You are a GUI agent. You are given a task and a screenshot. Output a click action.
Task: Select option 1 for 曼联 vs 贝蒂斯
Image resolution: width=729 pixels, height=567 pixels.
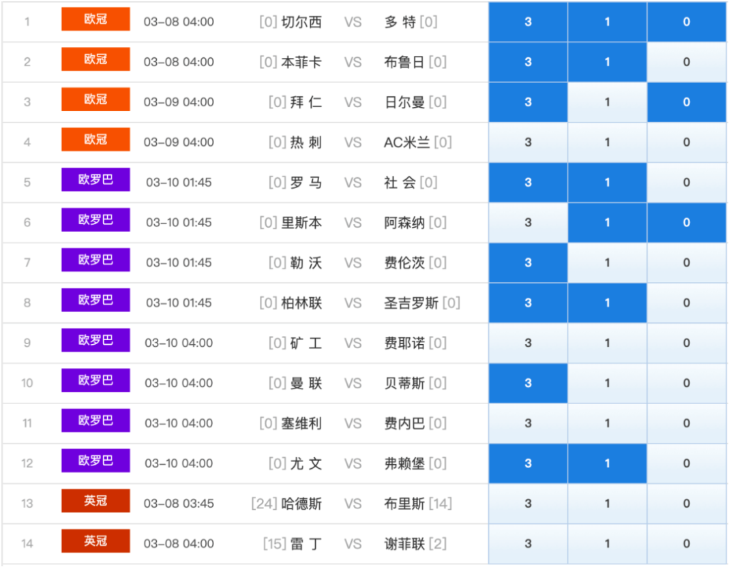click(x=607, y=383)
